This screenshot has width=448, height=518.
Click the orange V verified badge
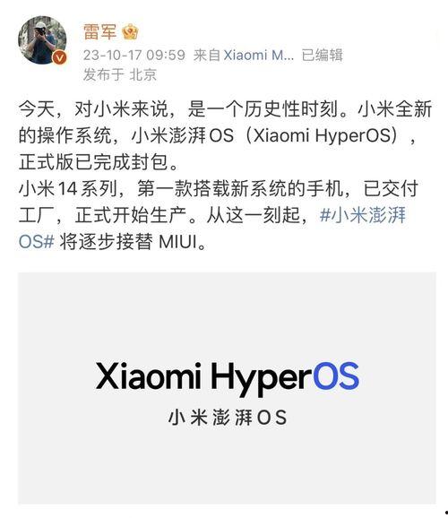click(x=59, y=57)
